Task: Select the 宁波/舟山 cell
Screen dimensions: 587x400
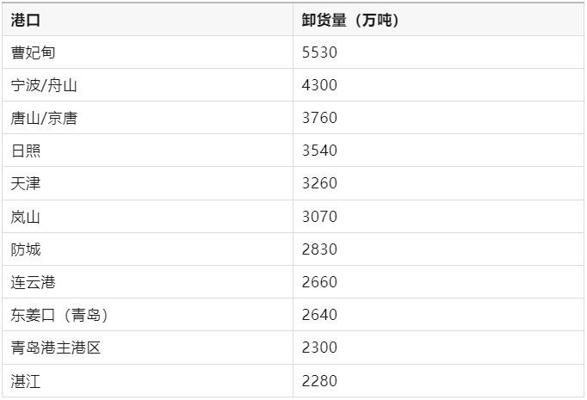Action: pyautogui.click(x=147, y=85)
